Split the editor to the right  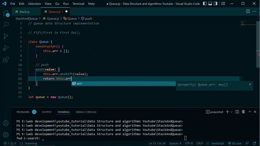click(x=248, y=11)
